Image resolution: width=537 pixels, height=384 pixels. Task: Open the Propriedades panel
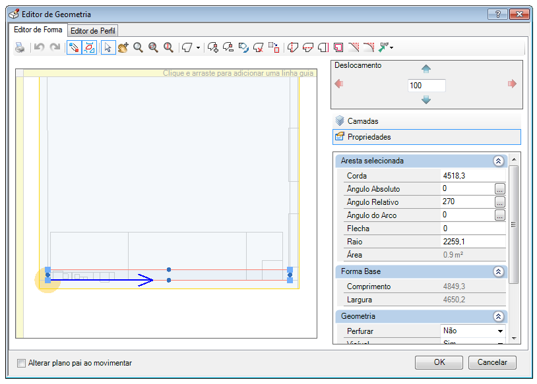click(x=427, y=137)
